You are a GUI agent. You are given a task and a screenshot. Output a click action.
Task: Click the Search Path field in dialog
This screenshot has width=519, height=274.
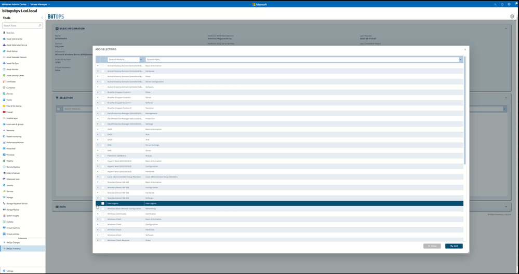point(302,60)
